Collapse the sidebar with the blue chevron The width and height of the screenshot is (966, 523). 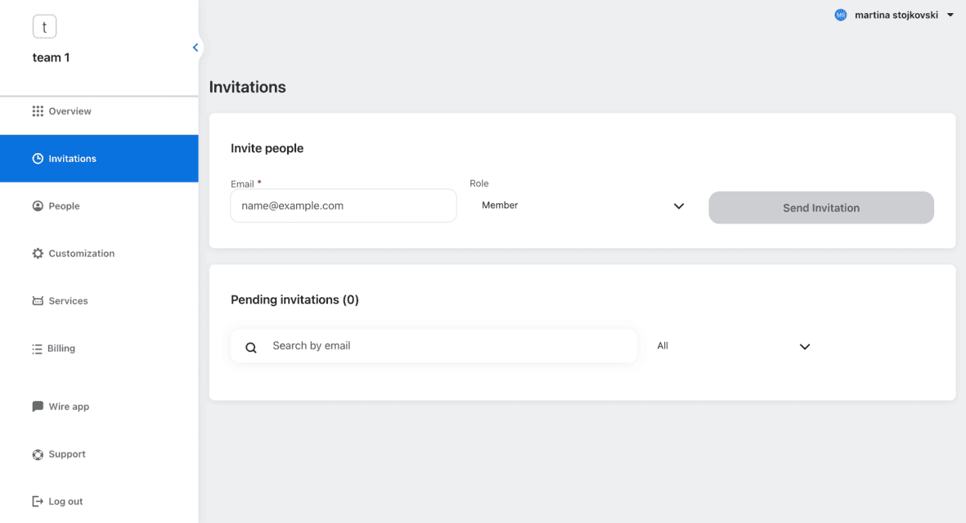coord(195,47)
